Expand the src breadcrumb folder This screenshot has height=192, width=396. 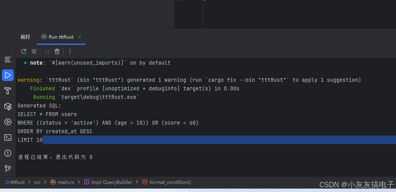coord(37,182)
